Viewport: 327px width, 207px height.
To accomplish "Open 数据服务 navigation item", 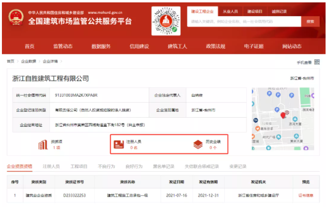I will click(x=101, y=46).
